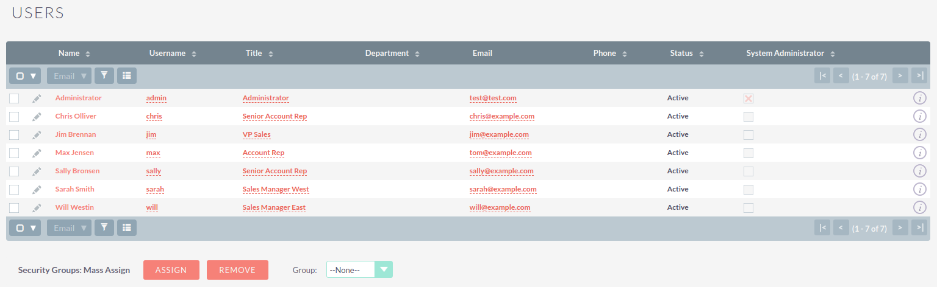Open Chris Olliver's user record

click(76, 116)
